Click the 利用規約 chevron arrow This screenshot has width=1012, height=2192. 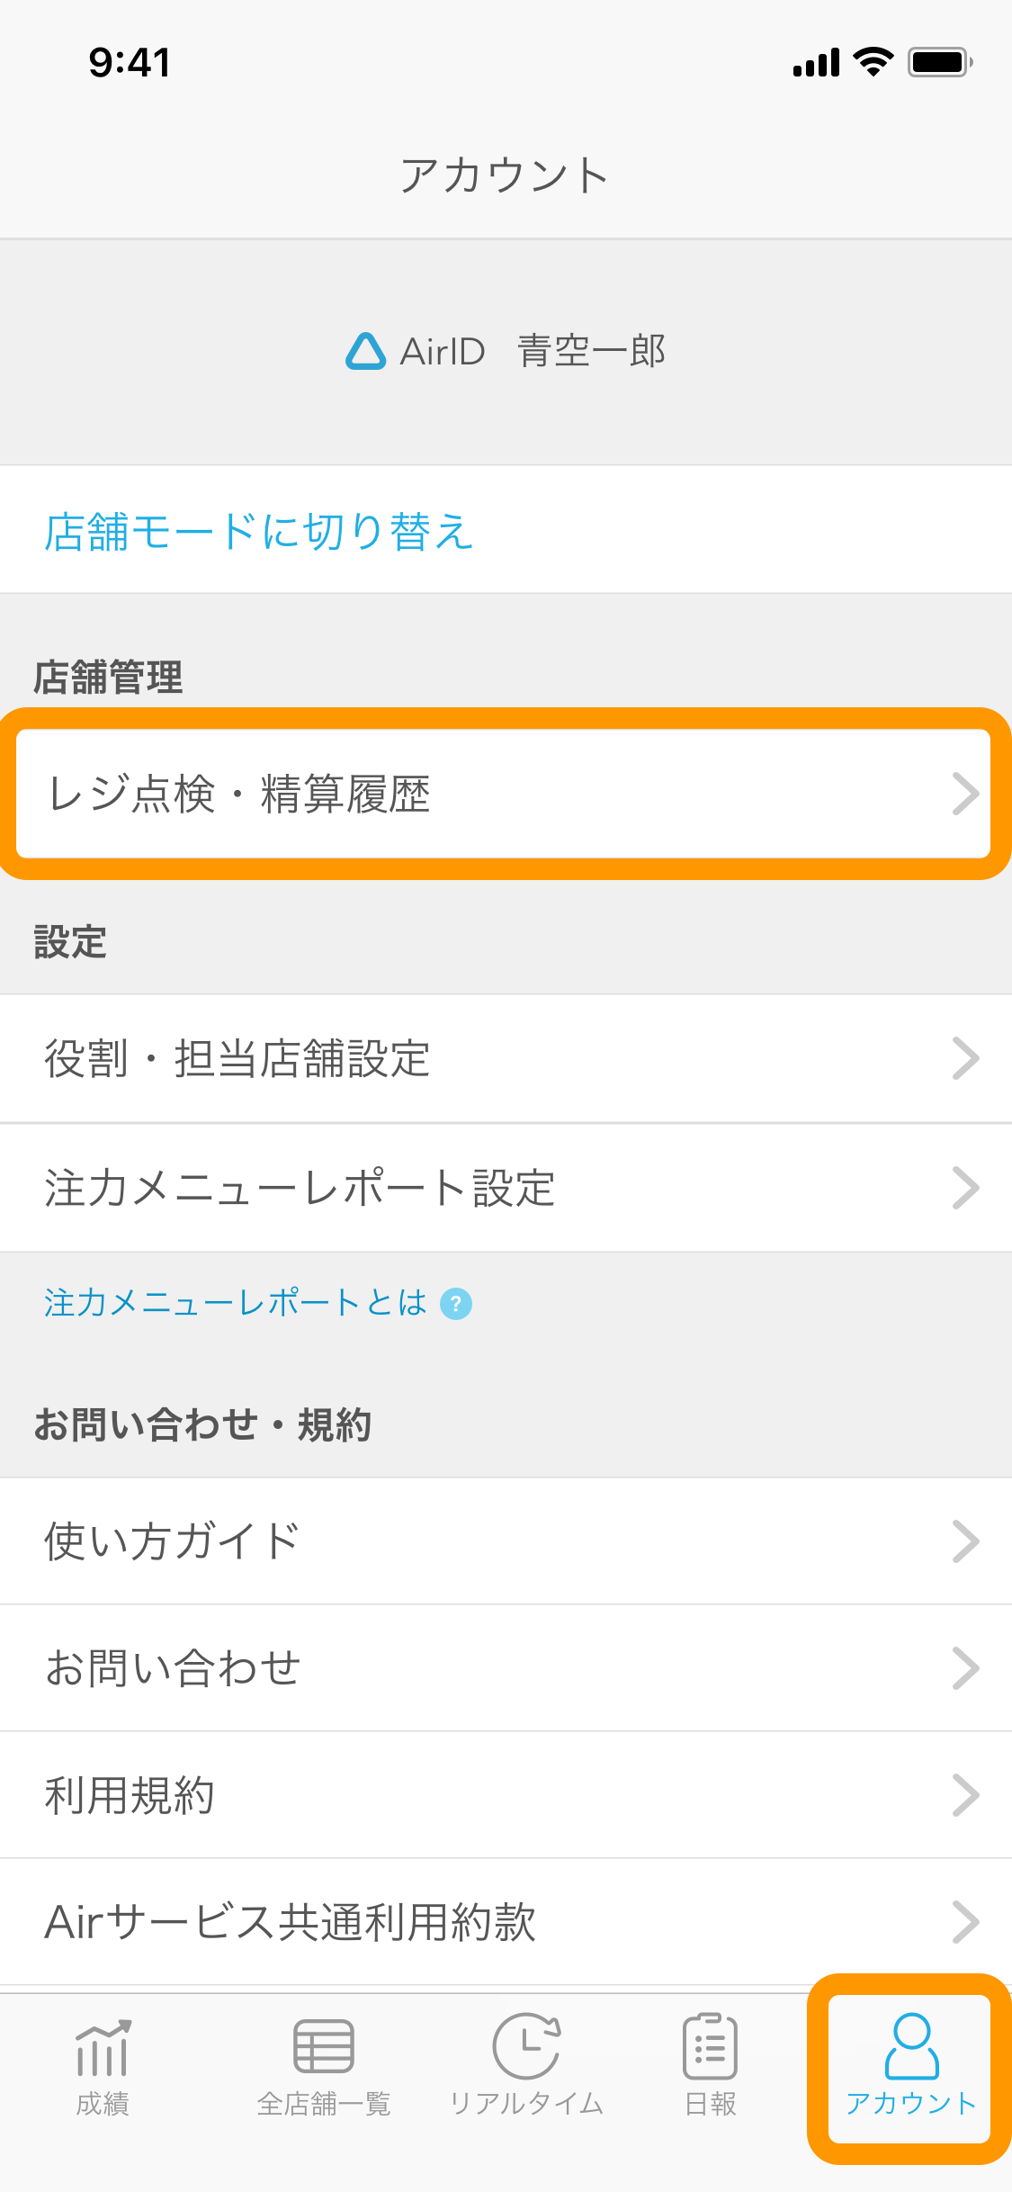click(965, 1795)
